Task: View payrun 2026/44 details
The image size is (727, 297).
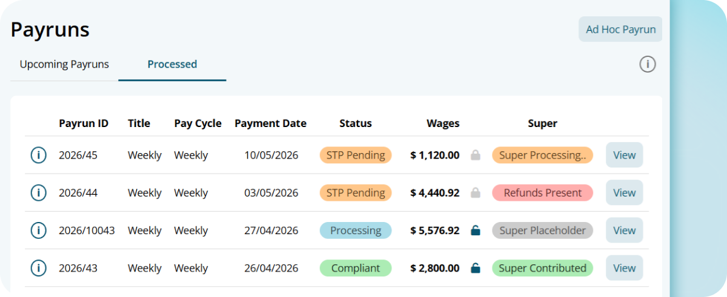Action: click(x=624, y=193)
